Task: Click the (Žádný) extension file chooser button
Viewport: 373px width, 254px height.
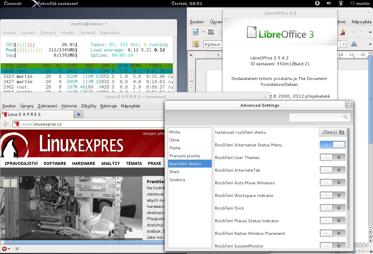Action: 332,132
